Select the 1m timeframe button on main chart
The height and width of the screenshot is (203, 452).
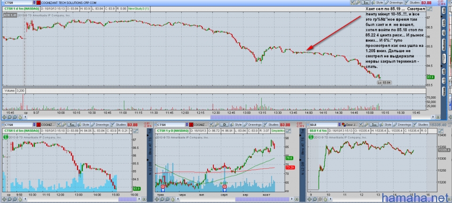[x=365, y=3]
